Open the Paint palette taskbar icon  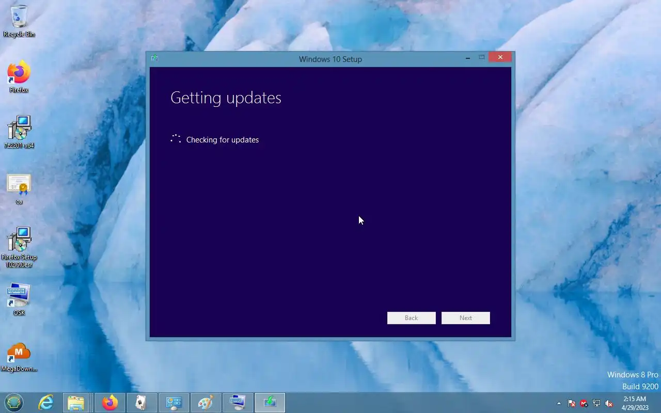click(206, 403)
